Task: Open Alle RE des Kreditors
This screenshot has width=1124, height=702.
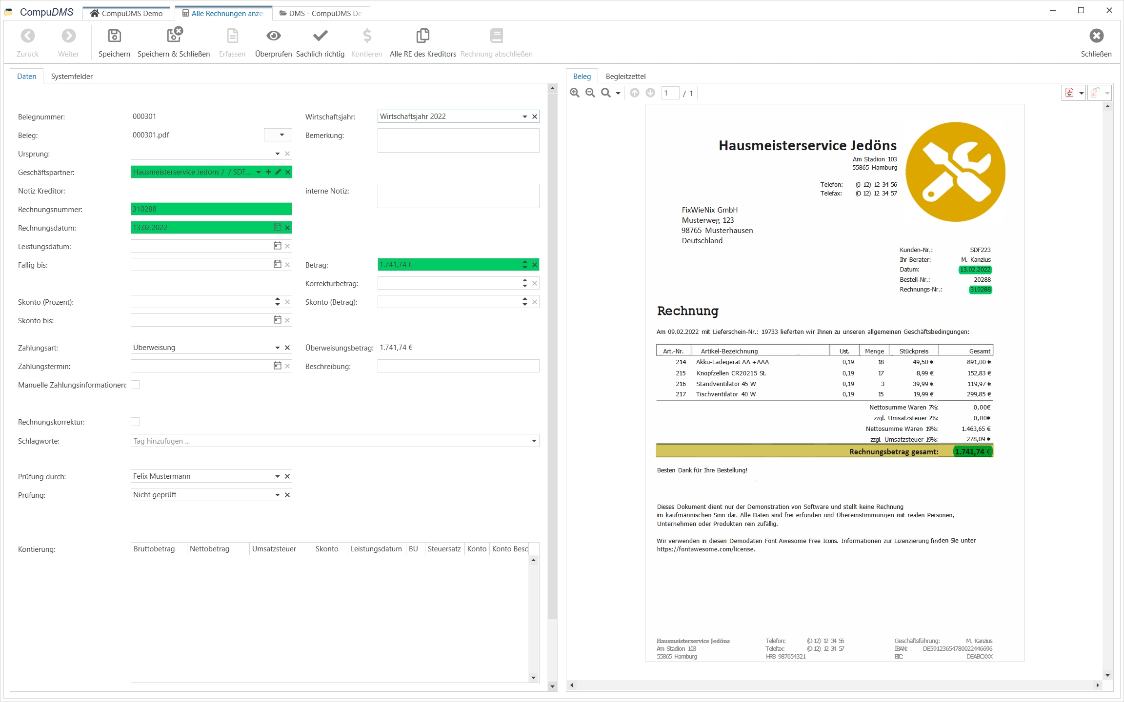Action: click(422, 36)
